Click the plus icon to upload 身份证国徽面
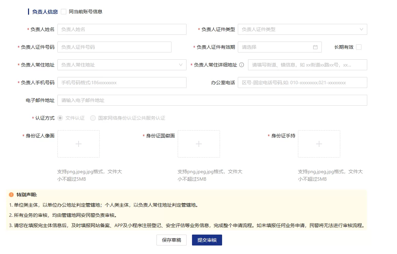 click(x=198, y=144)
